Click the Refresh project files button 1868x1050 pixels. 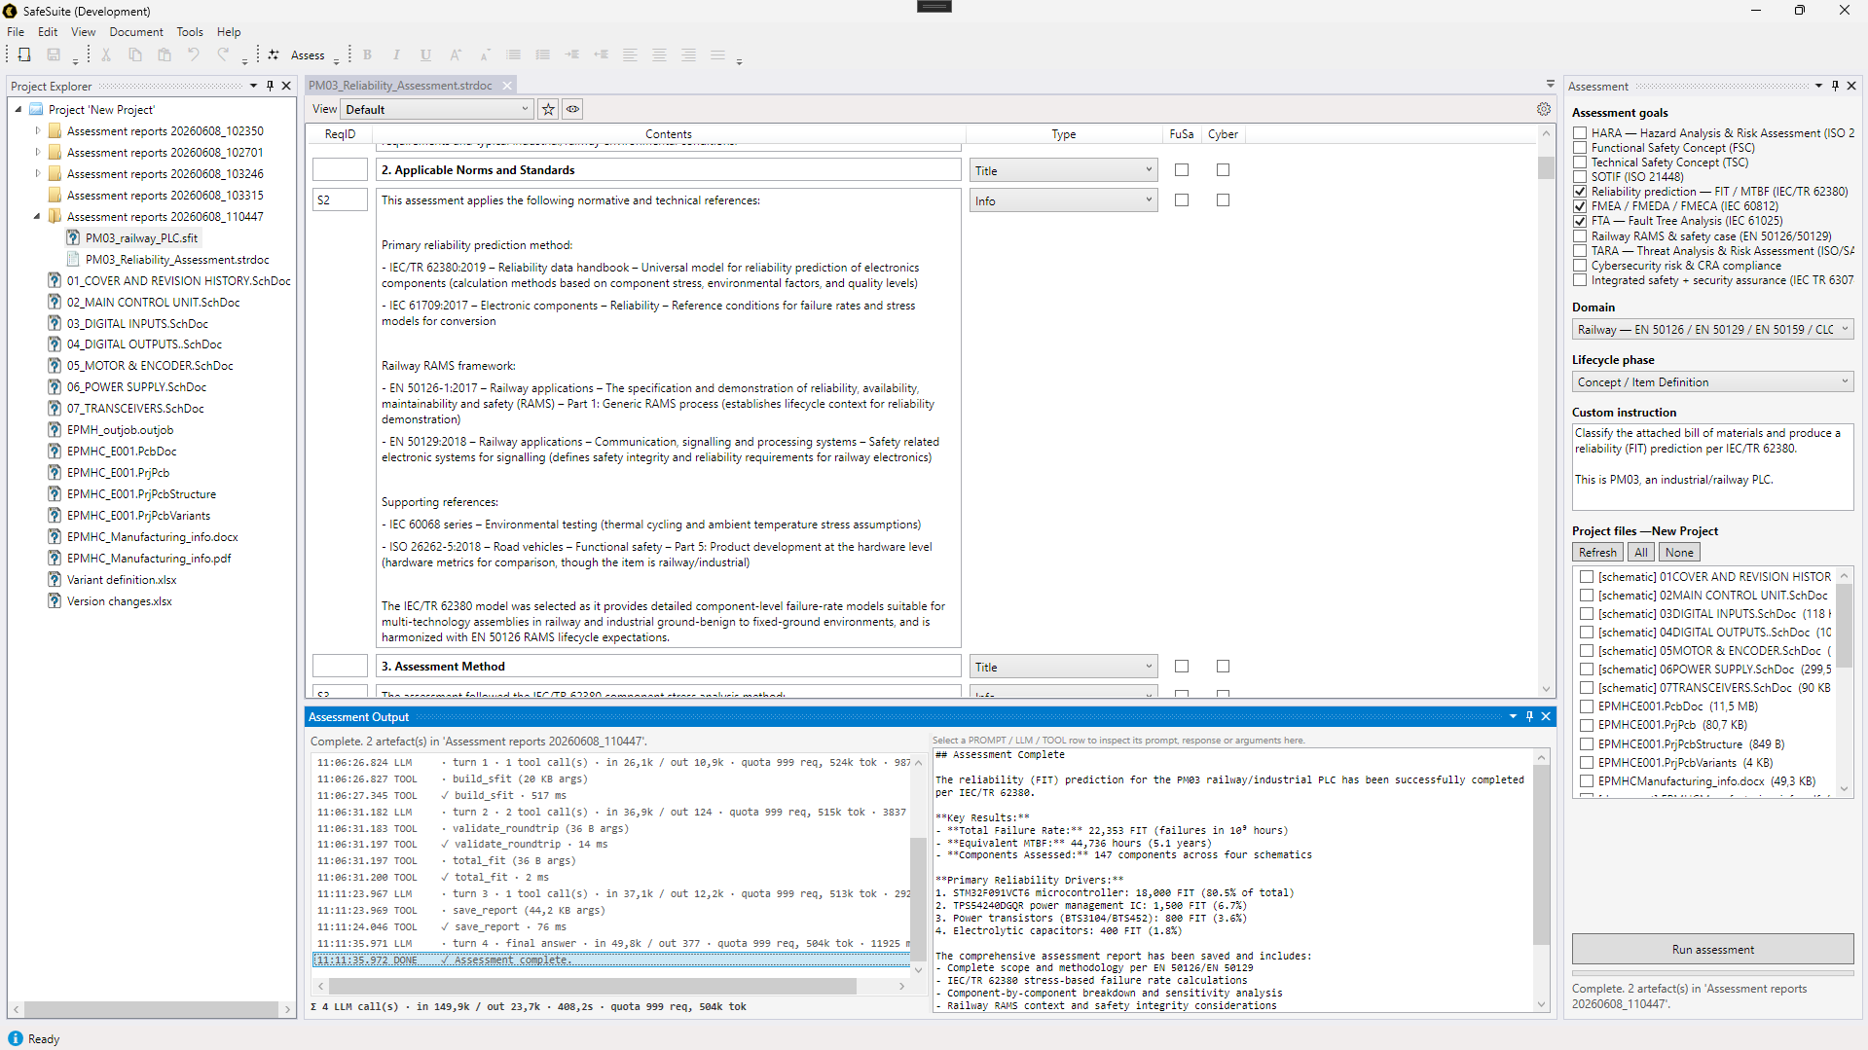click(x=1597, y=552)
